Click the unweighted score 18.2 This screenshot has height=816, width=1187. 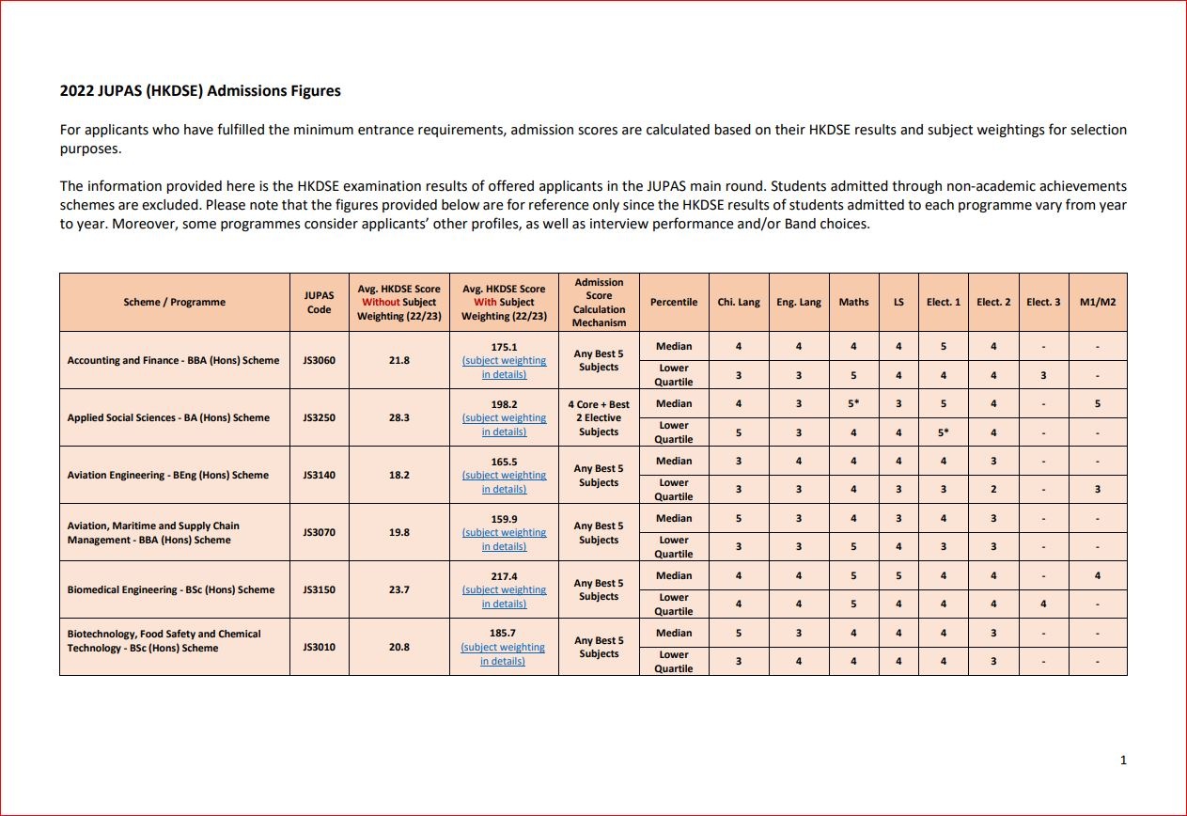pyautogui.click(x=399, y=475)
